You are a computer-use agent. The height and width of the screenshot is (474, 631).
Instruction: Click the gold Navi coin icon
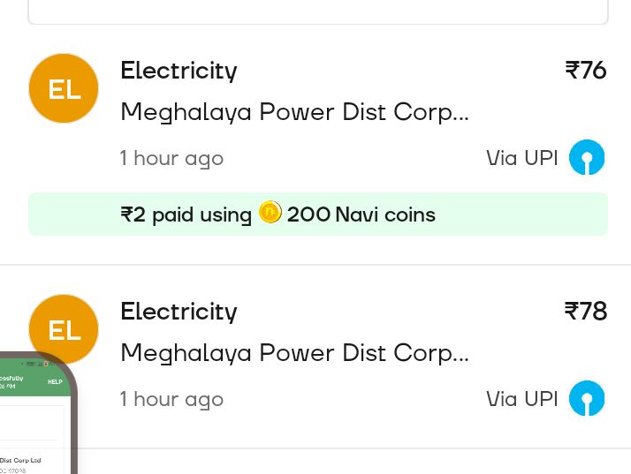[x=270, y=213]
